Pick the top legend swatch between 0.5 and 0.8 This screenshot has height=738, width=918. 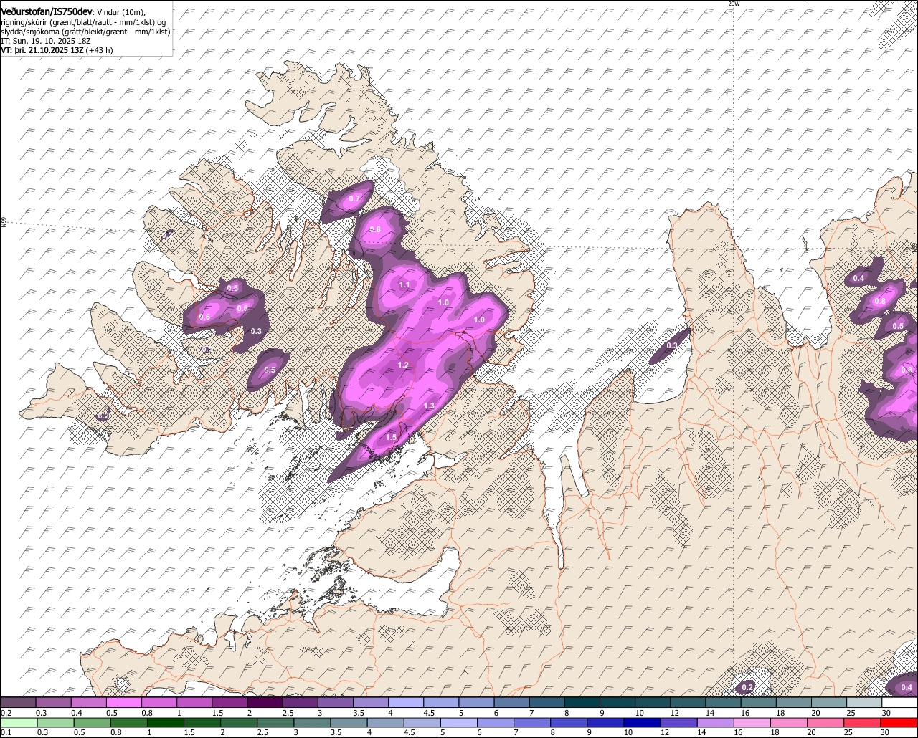click(x=124, y=703)
